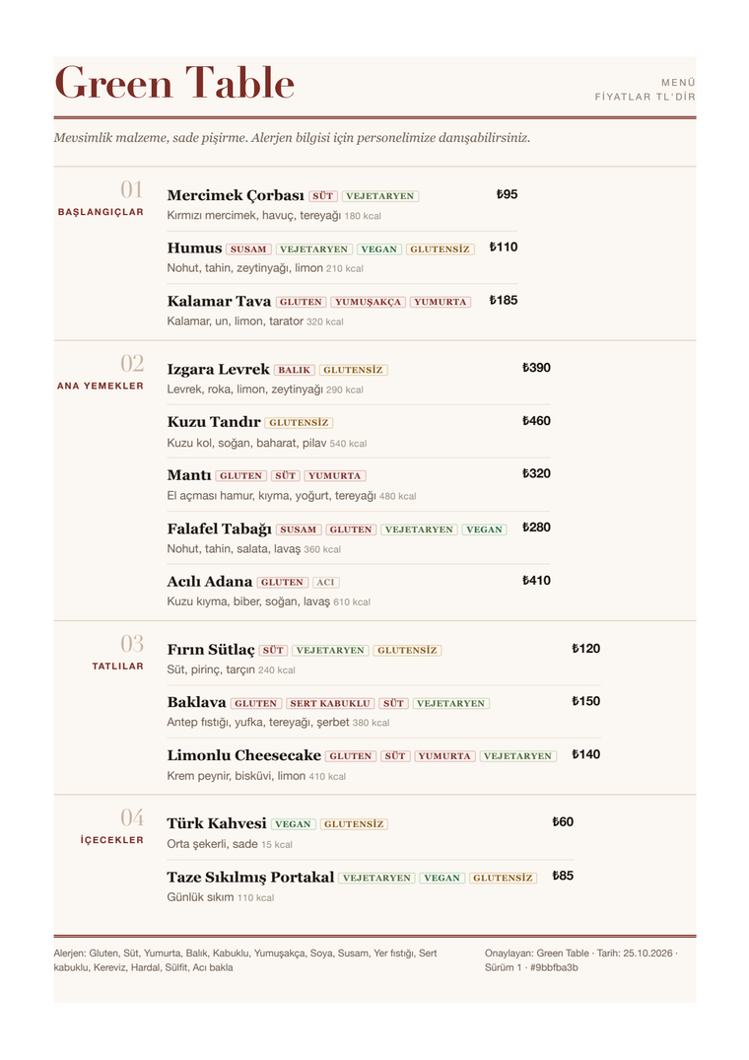Viewport: 749px width, 1060px height.
Task: Select the GLUTENSİZ badge on Fırın Sütlaç
Action: coord(407,651)
